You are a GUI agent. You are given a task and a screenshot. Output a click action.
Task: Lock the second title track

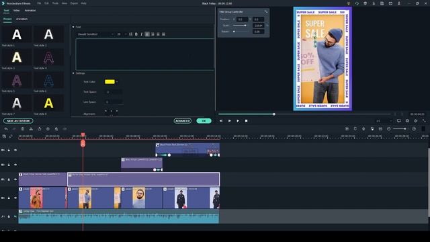pyautogui.click(x=9, y=165)
